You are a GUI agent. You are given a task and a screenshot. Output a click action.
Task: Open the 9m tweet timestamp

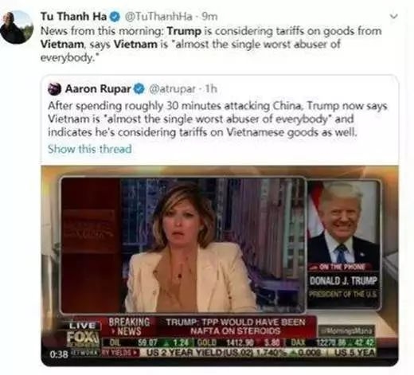tap(209, 17)
